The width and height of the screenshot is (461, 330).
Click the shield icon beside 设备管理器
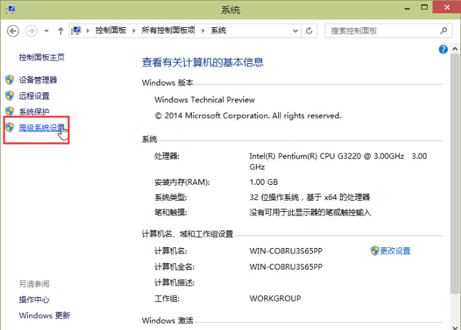point(10,80)
